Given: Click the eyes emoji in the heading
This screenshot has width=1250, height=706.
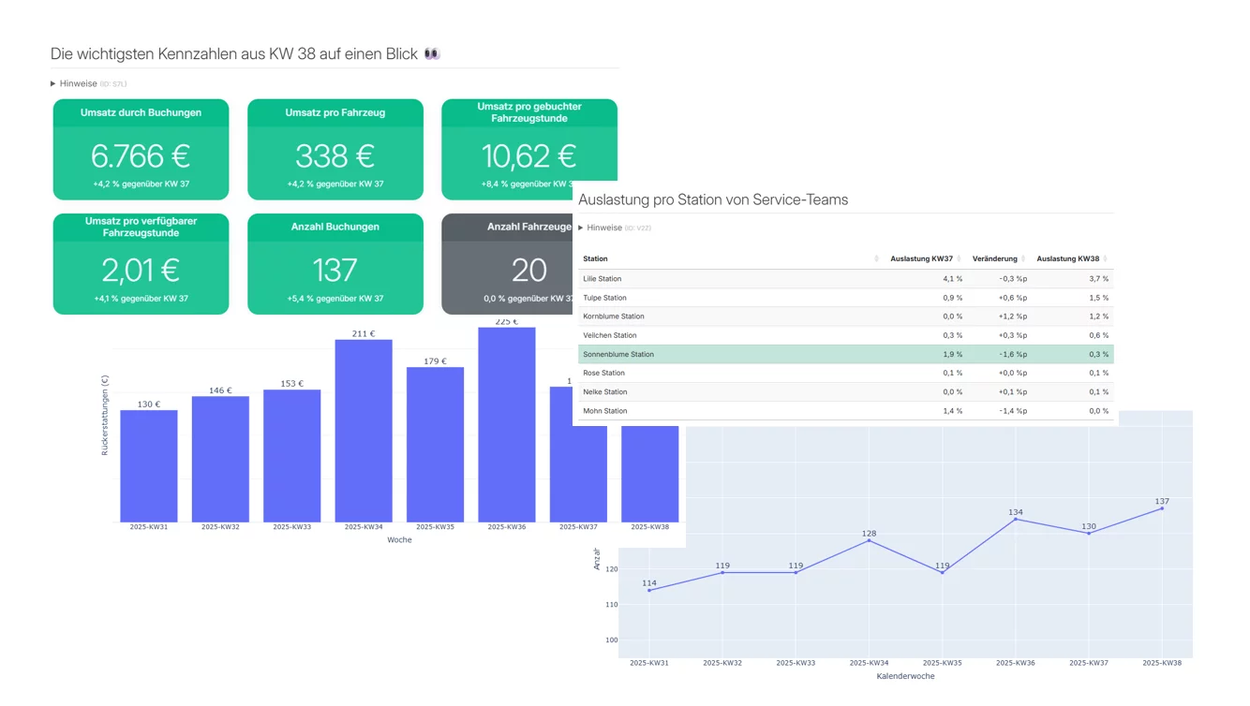Looking at the screenshot, I should coord(431,54).
